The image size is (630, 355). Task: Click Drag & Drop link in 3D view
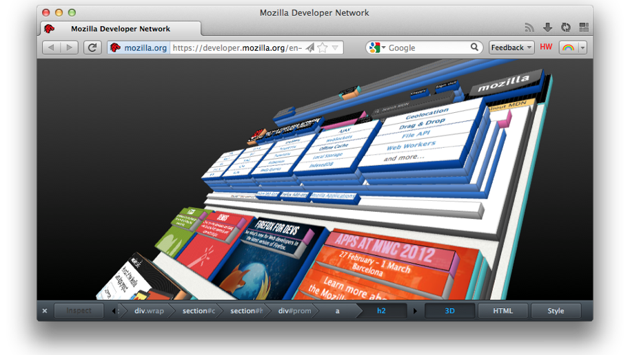coord(422,124)
